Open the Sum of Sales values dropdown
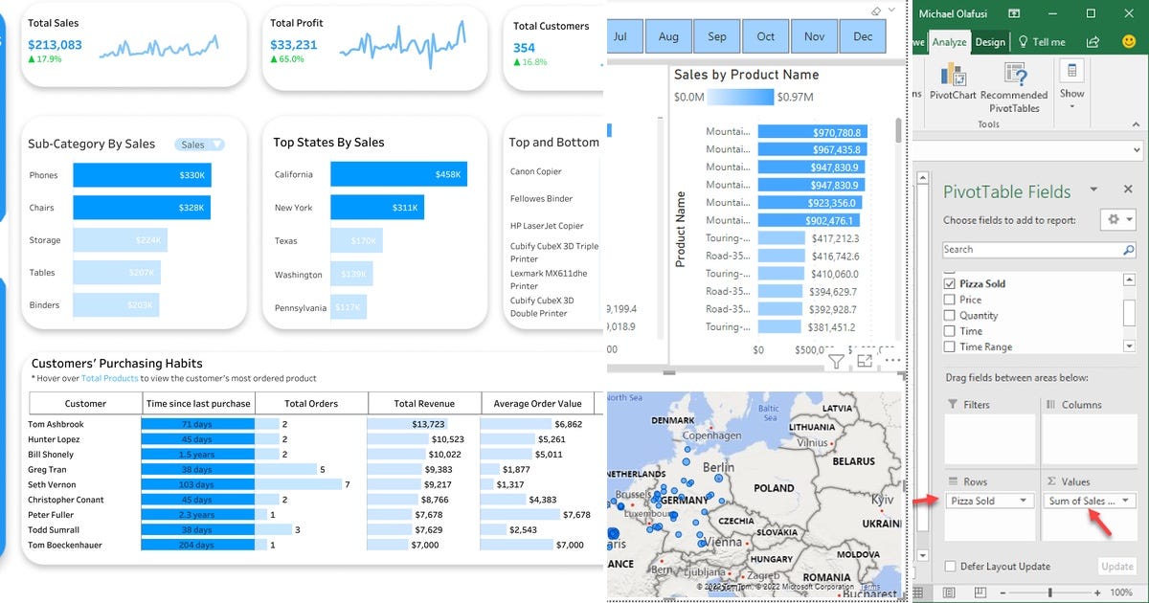This screenshot has width=1149, height=603. click(1125, 501)
